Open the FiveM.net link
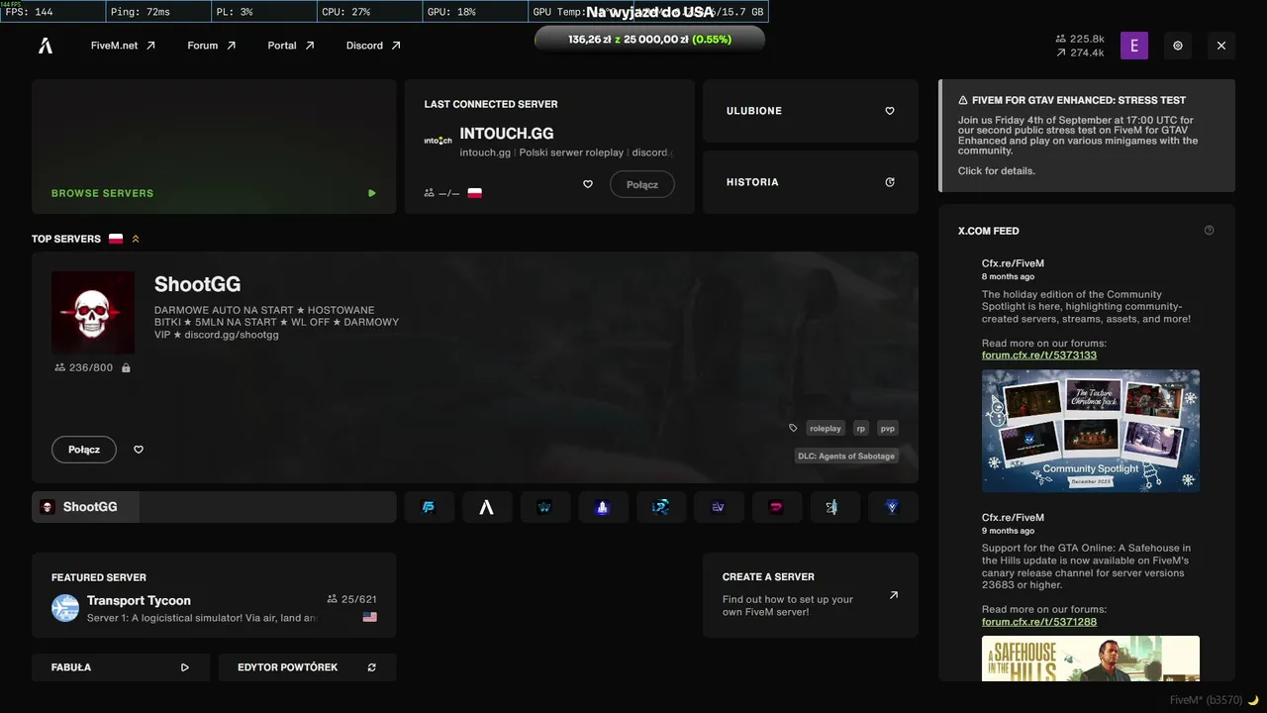This screenshot has width=1267, height=713. coord(123,46)
